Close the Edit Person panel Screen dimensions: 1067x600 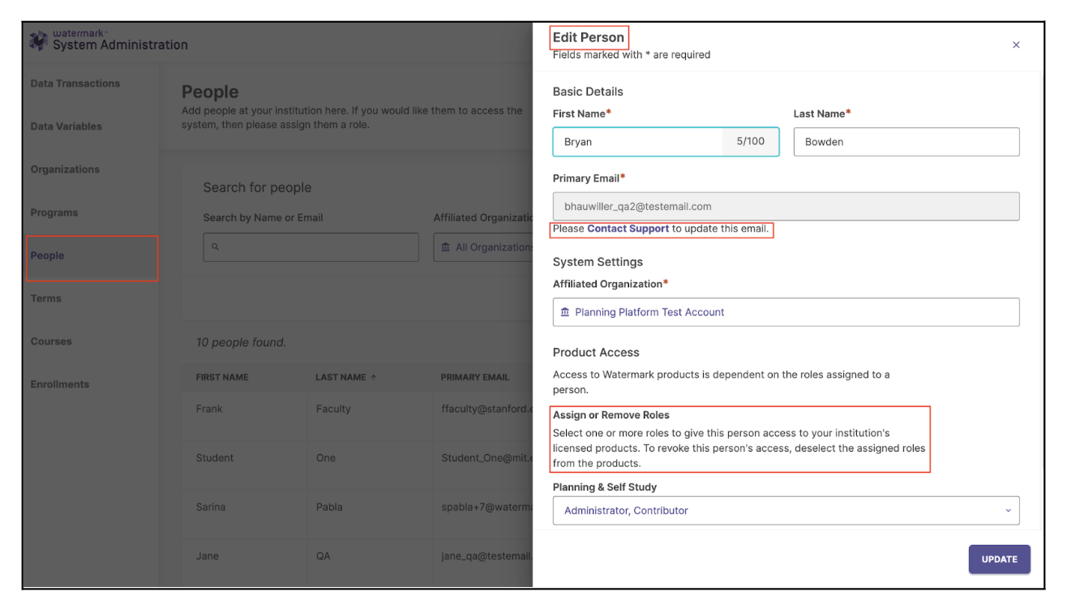pyautogui.click(x=1016, y=45)
